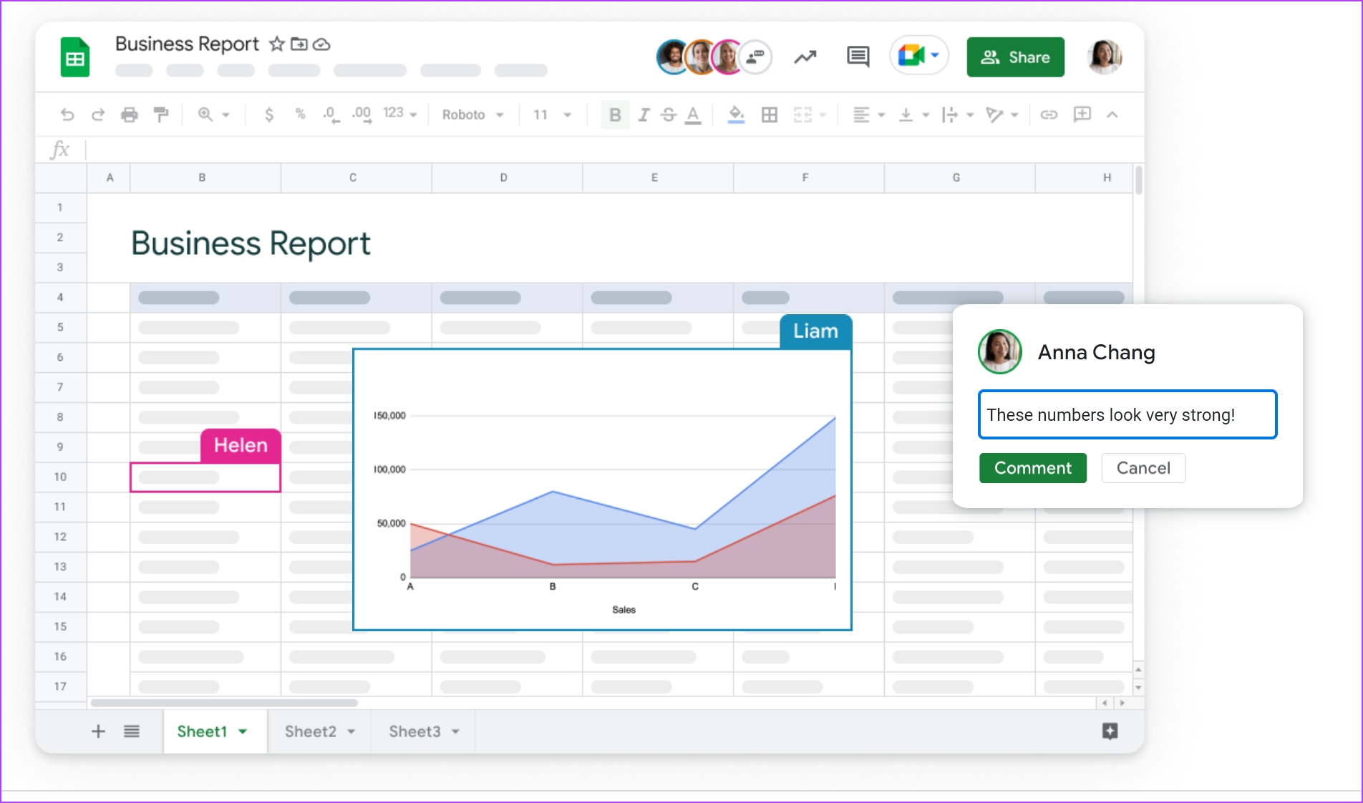
Task: Open the Roboto font dropdown
Action: [472, 115]
